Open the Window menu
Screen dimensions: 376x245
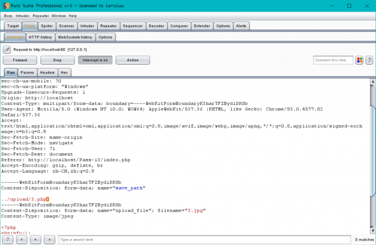(59, 16)
